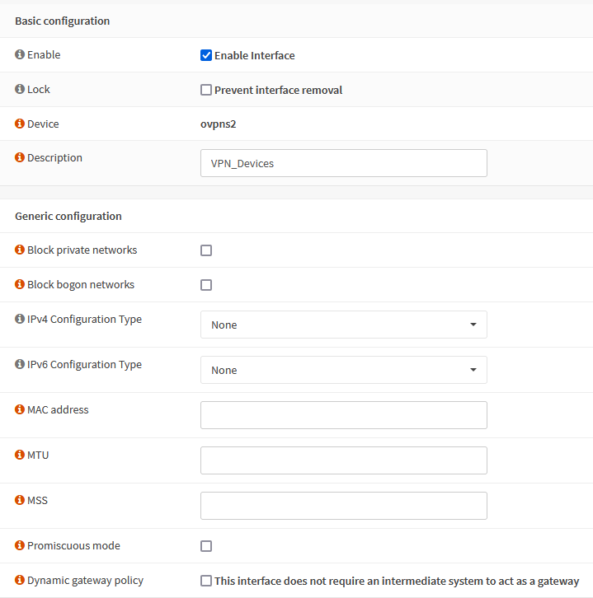Enable Block private networks checkbox
Viewport: 593px width, 598px height.
coord(206,250)
